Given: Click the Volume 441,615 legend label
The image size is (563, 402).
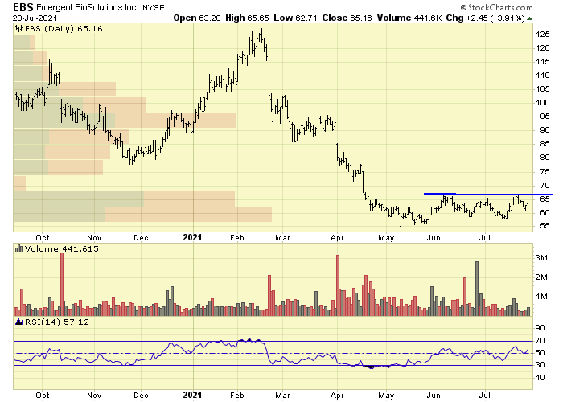Looking at the screenshot, I should [61, 248].
